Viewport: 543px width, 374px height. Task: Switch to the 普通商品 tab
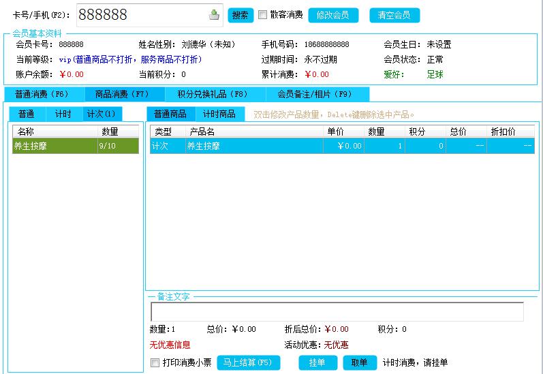pyautogui.click(x=171, y=114)
